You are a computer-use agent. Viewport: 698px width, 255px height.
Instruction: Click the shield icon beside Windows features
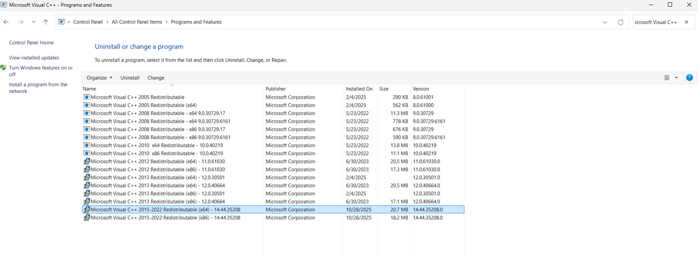pos(3,68)
